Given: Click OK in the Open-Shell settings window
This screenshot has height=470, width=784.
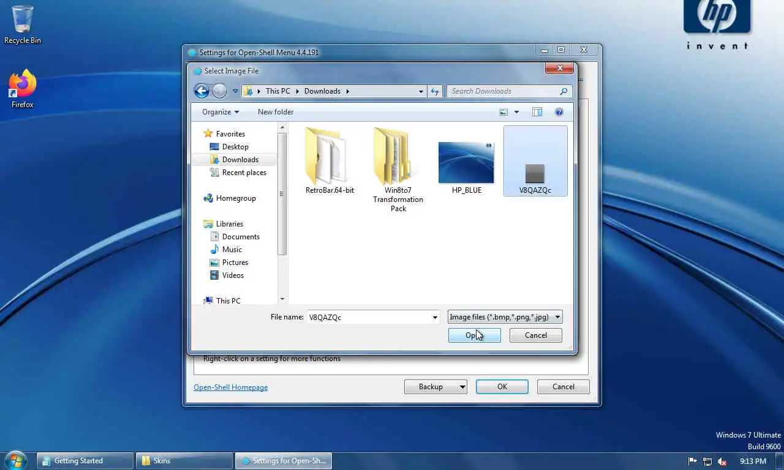Looking at the screenshot, I should coord(502,387).
